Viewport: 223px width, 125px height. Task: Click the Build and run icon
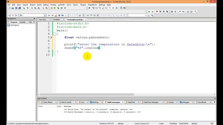pos(58,8)
